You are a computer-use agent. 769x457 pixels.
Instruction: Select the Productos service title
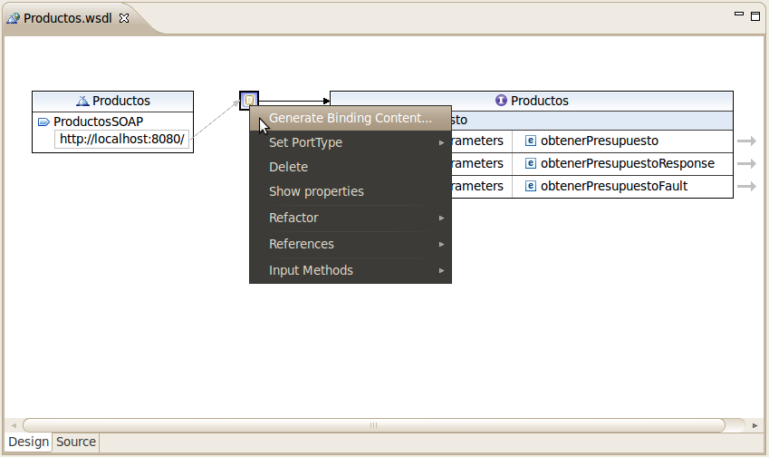(121, 102)
